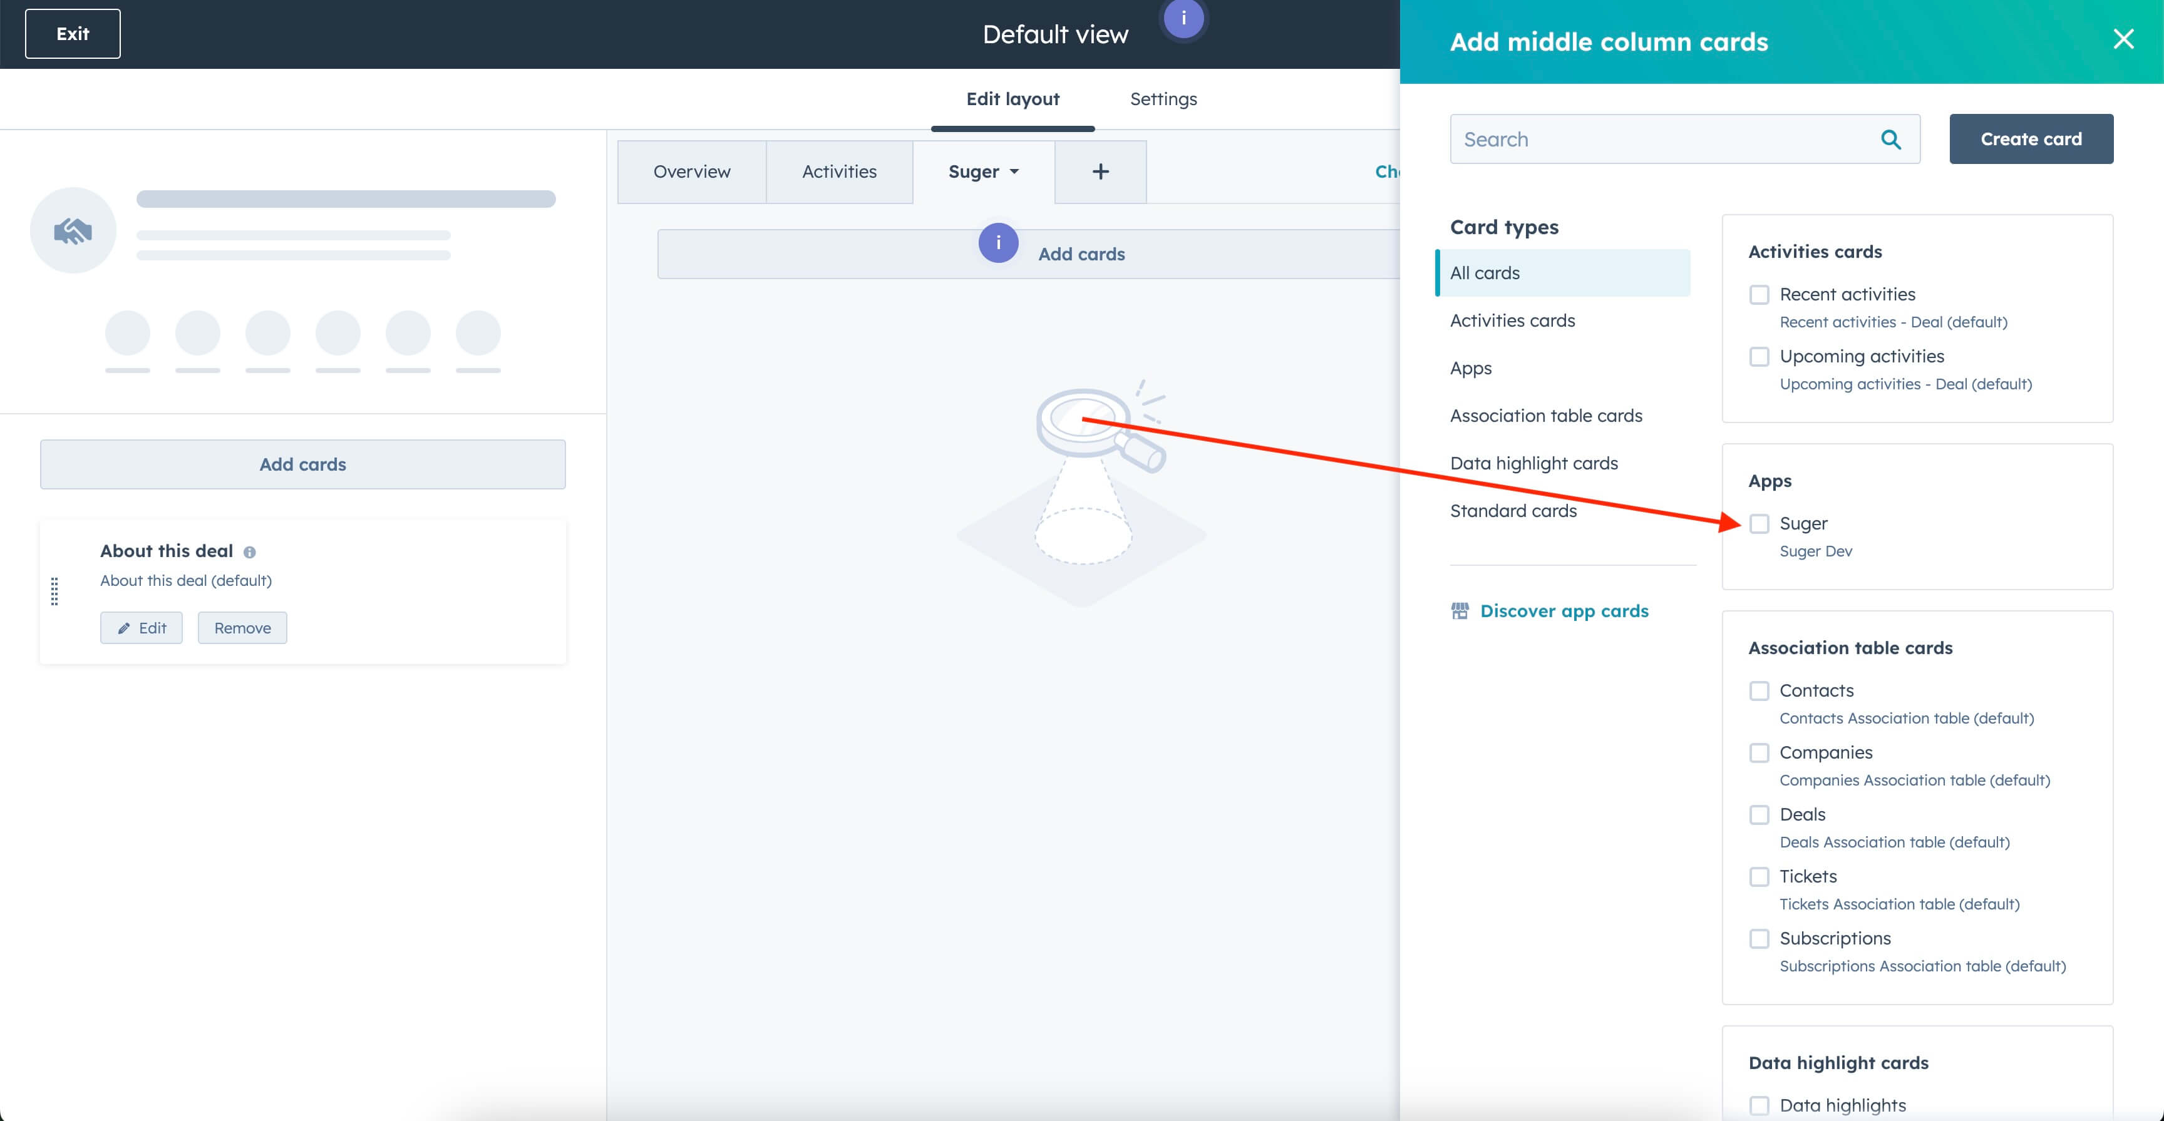
Task: Click the storefront icon by Discover app cards
Action: click(x=1460, y=612)
